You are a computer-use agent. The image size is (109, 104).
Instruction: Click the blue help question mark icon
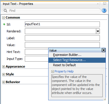click(x=104, y=11)
